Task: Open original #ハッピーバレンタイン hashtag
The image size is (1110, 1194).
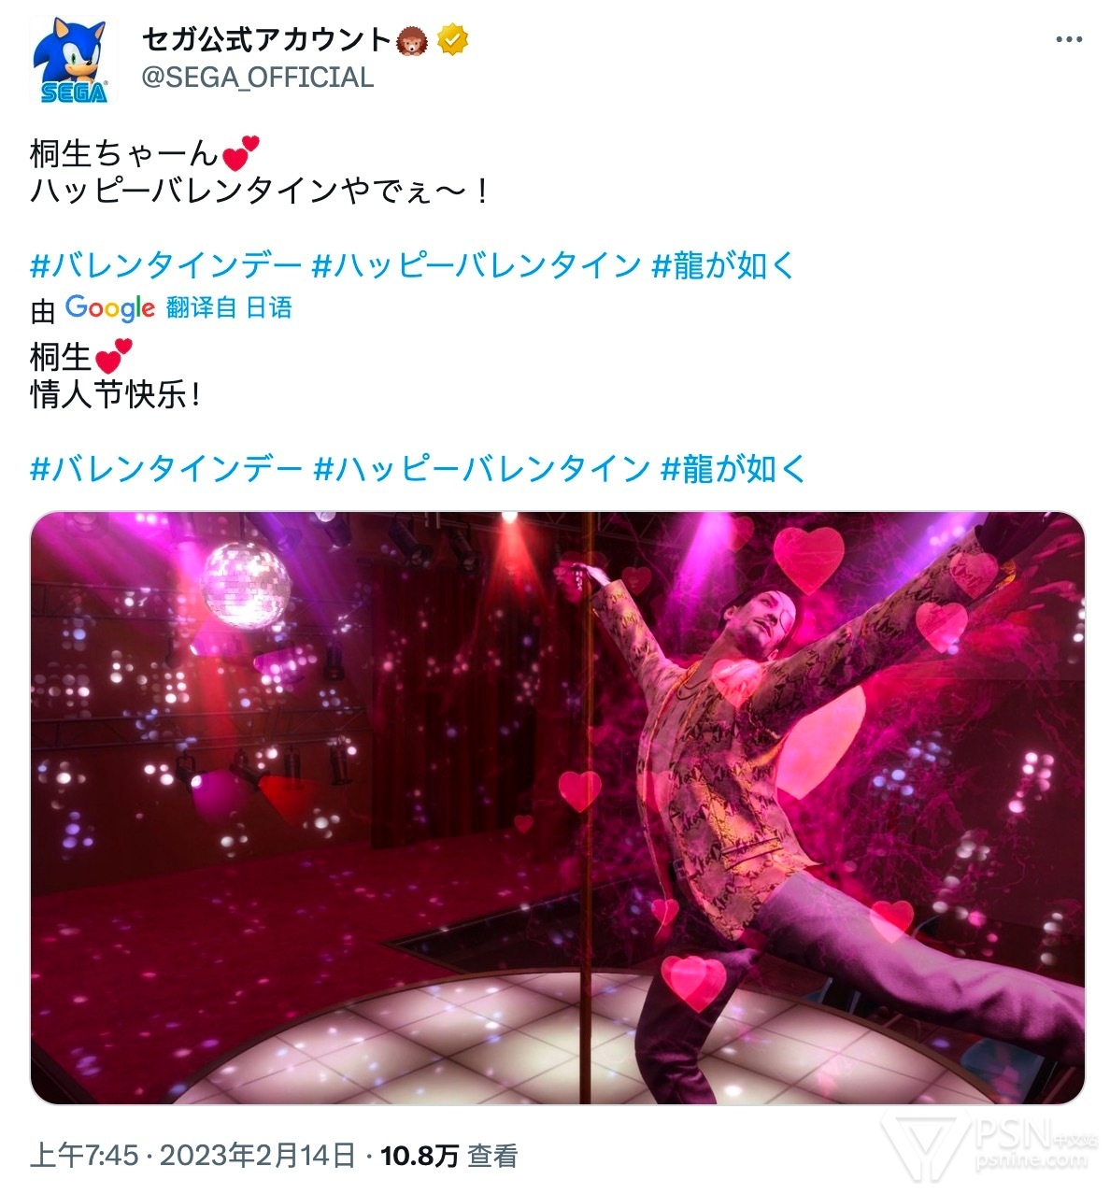Action: (477, 266)
